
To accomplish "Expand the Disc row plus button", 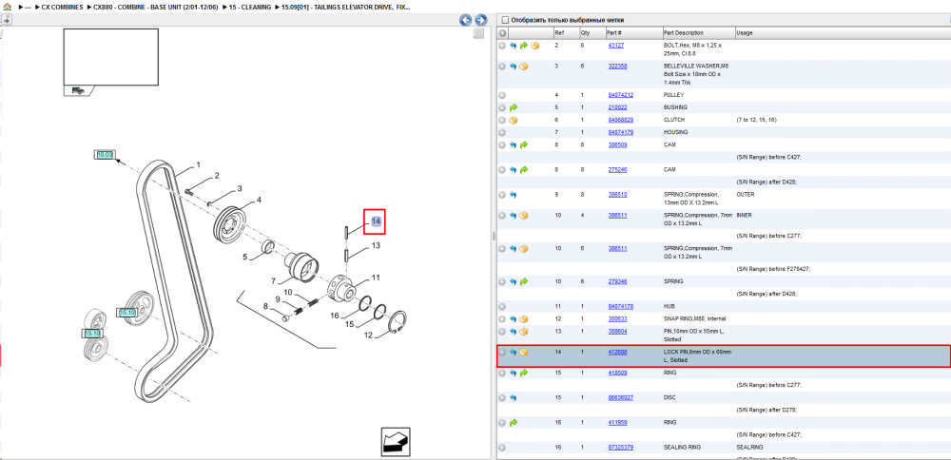I will point(502,397).
